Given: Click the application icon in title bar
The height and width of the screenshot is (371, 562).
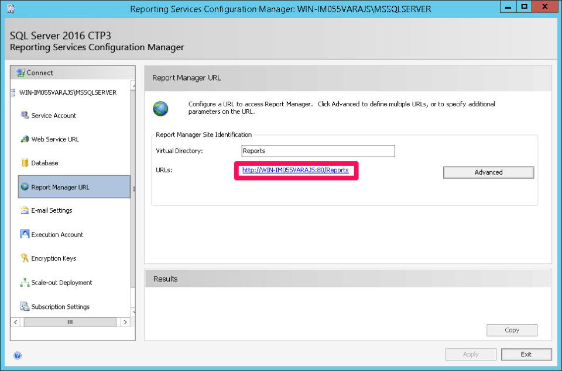Looking at the screenshot, I should pos(11,9).
